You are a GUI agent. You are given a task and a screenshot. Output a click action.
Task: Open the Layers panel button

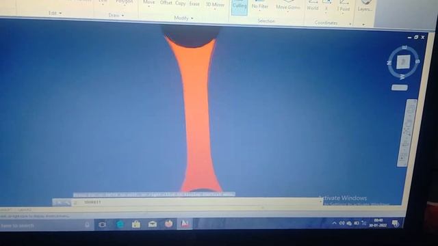(x=365, y=7)
